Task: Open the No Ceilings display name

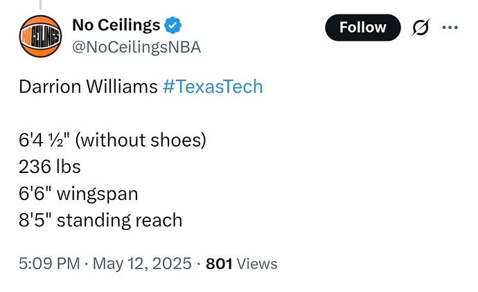Action: pos(116,26)
